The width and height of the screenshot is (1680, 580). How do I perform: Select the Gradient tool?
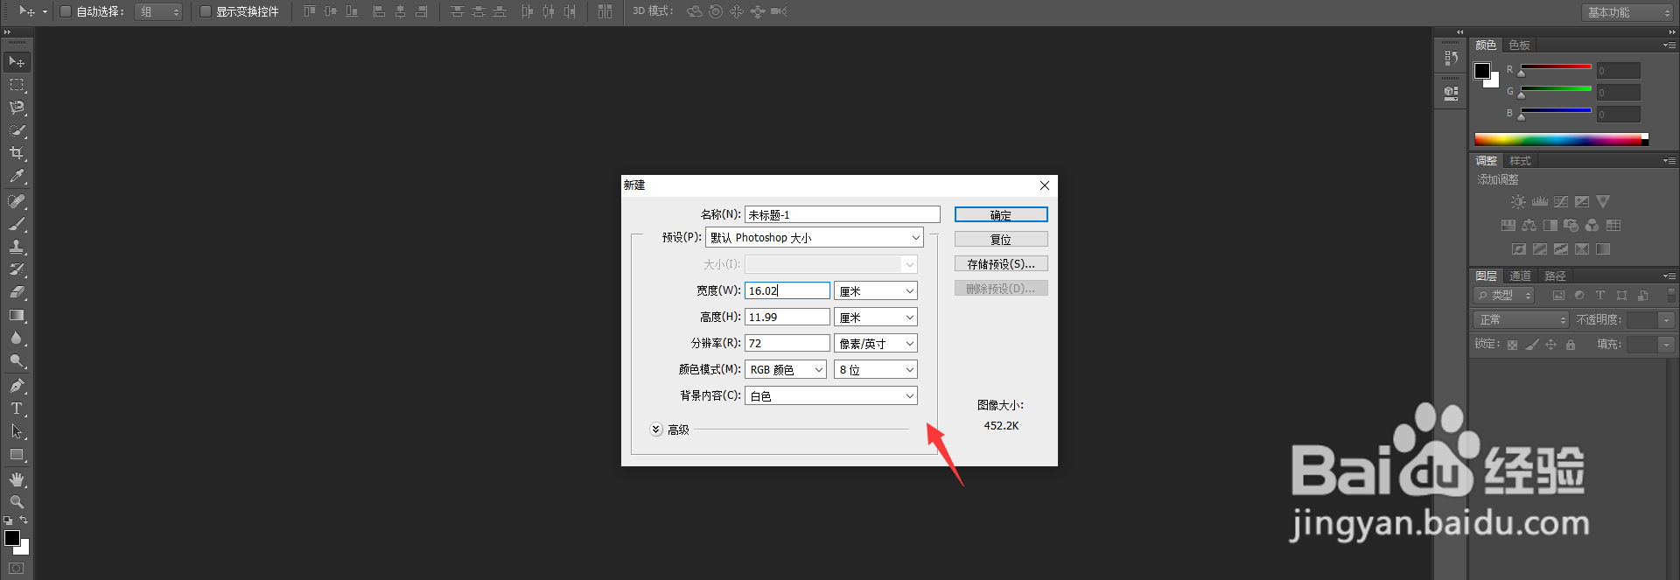pyautogui.click(x=17, y=315)
